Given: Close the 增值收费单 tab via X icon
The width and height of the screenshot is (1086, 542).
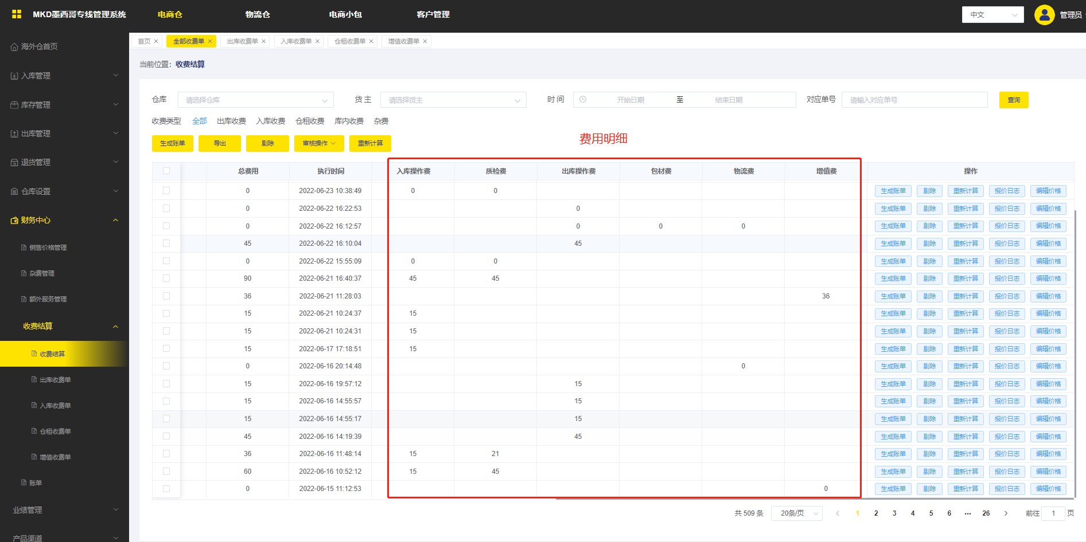Looking at the screenshot, I should tap(425, 41).
